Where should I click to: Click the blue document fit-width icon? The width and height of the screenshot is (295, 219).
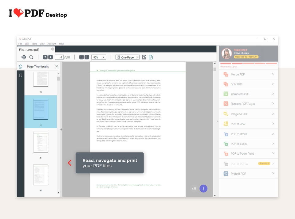[151, 57]
